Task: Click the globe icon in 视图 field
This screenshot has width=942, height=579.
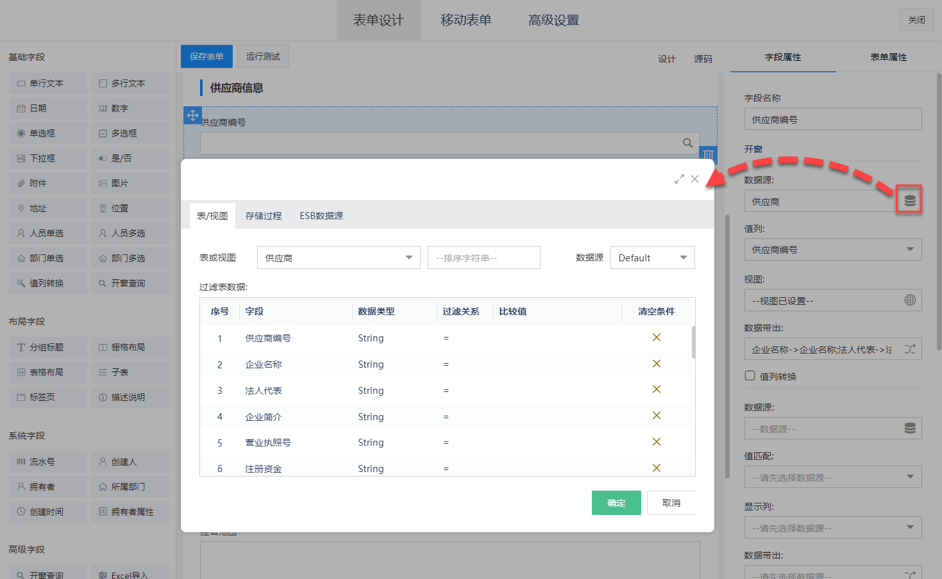Action: coord(910,300)
